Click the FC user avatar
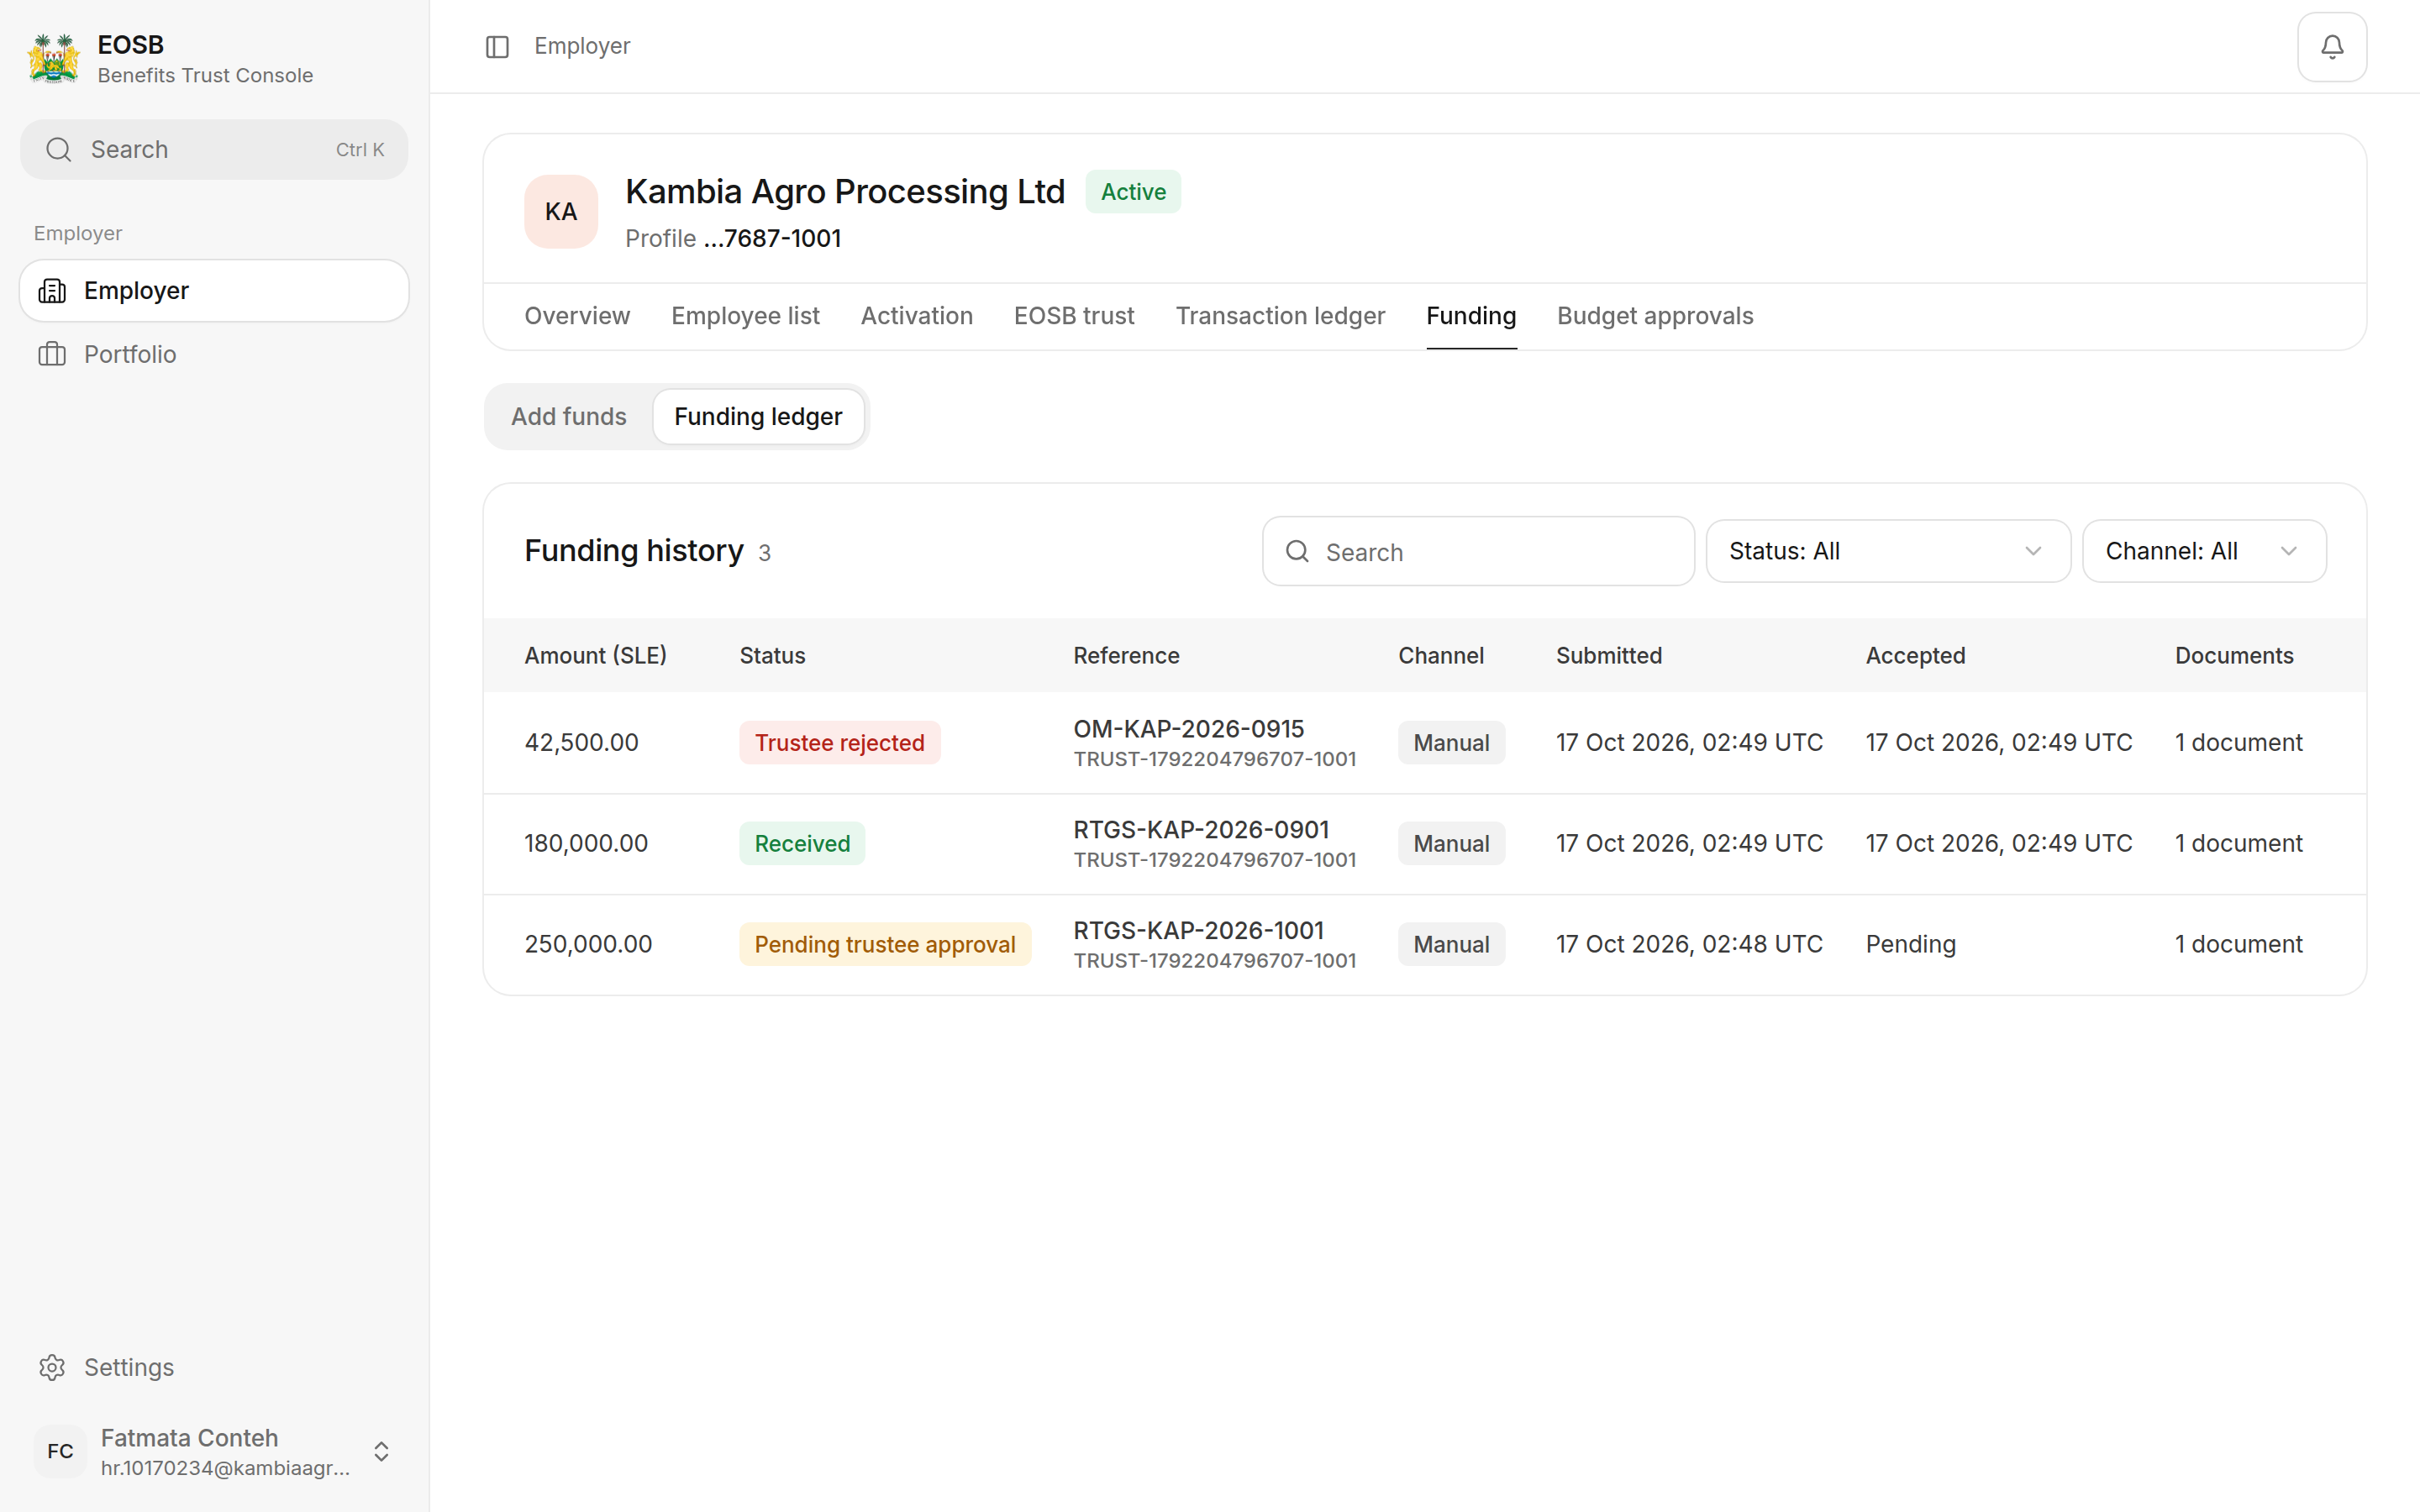The image size is (2420, 1512). coord(60,1451)
